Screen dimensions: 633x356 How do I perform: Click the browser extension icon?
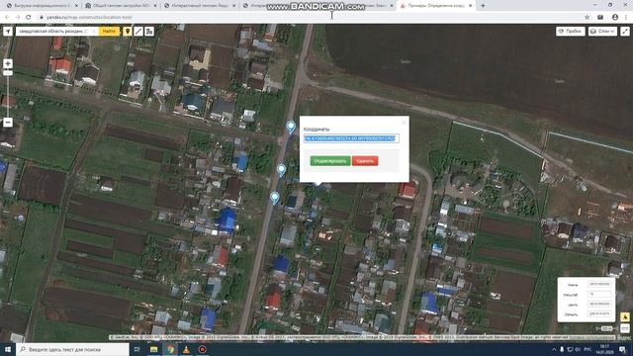coord(600,17)
